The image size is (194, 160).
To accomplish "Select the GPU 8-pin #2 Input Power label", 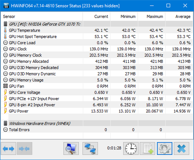I will click(x=32, y=105).
